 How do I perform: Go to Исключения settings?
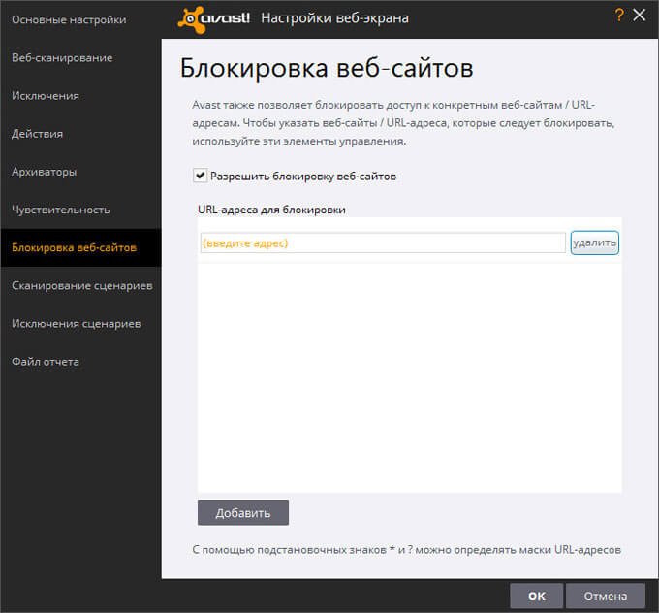(x=46, y=95)
